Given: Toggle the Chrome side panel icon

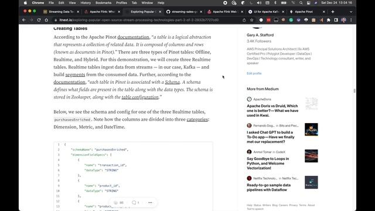Looking at the screenshot, I should 336,20.
